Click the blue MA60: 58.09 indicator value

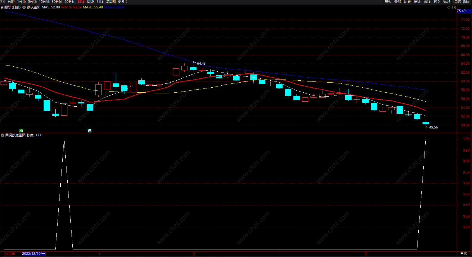(x=114, y=7)
